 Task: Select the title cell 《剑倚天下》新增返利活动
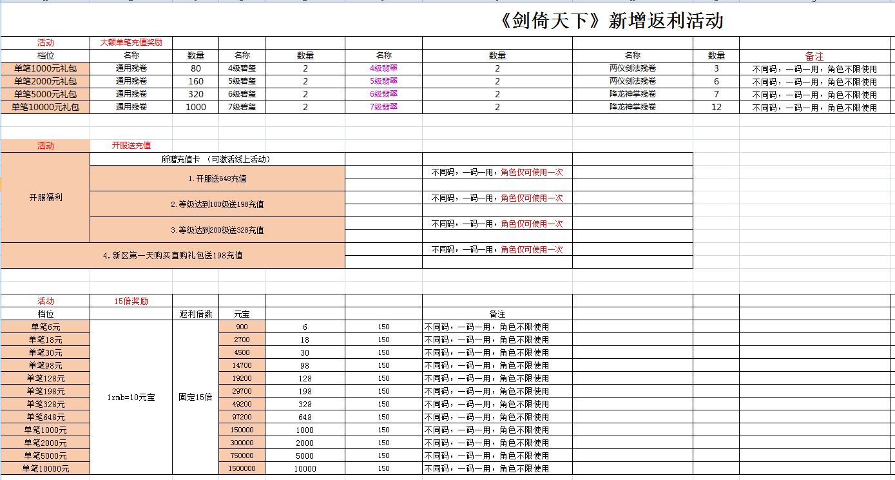click(x=611, y=21)
